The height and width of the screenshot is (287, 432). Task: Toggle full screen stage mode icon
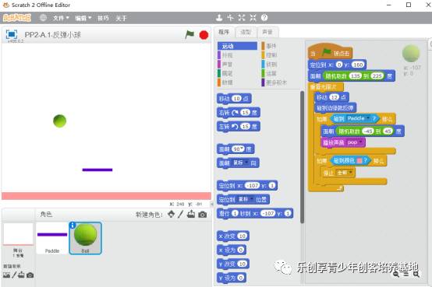tap(12, 34)
